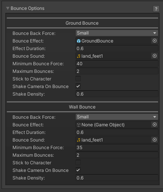Click the GroundBounce prefab cube icon
163x192 pixels.
(x=78, y=41)
